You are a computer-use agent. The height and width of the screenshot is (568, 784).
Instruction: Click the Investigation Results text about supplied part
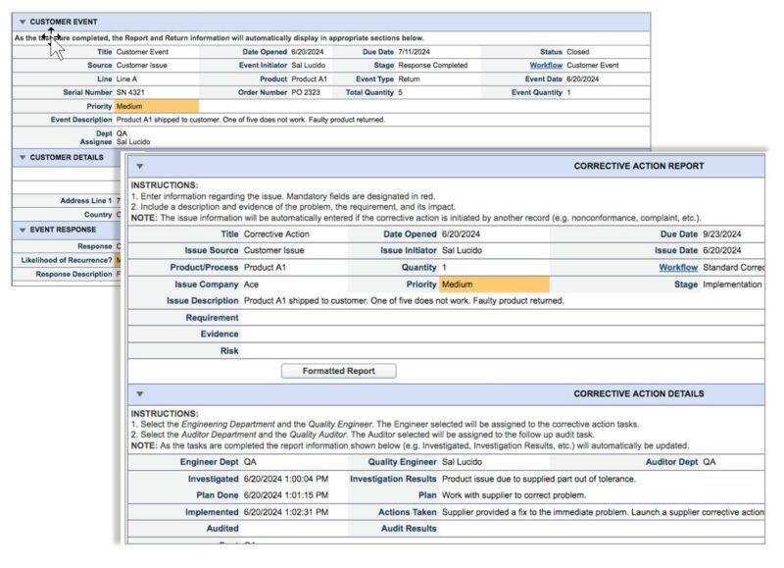pyautogui.click(x=538, y=480)
